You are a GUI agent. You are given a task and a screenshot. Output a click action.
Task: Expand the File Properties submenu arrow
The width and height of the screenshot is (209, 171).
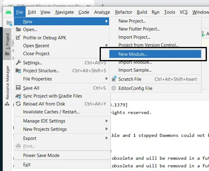tap(107, 79)
